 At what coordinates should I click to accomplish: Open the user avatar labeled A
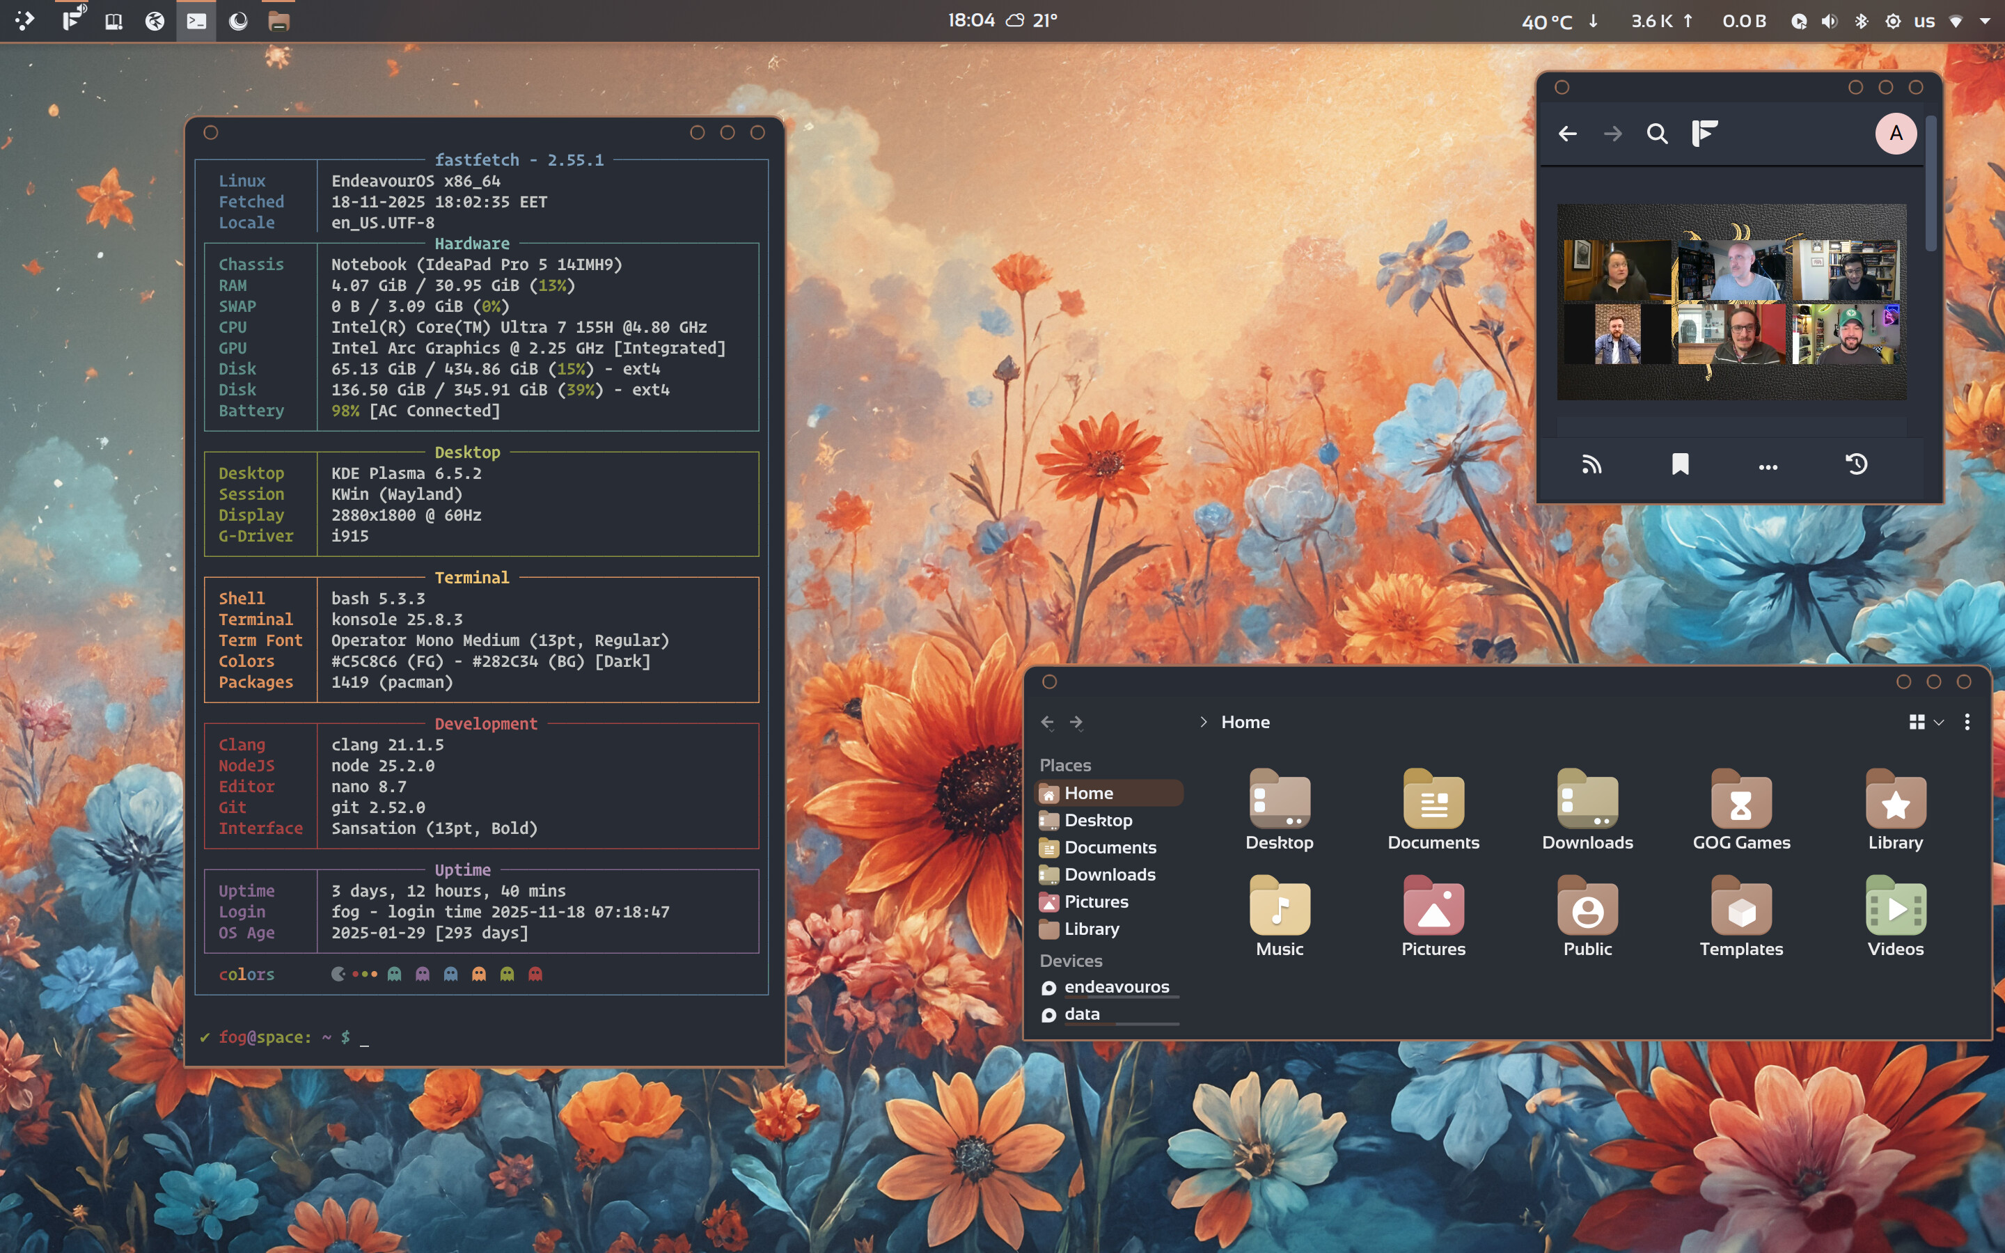coord(1895,134)
